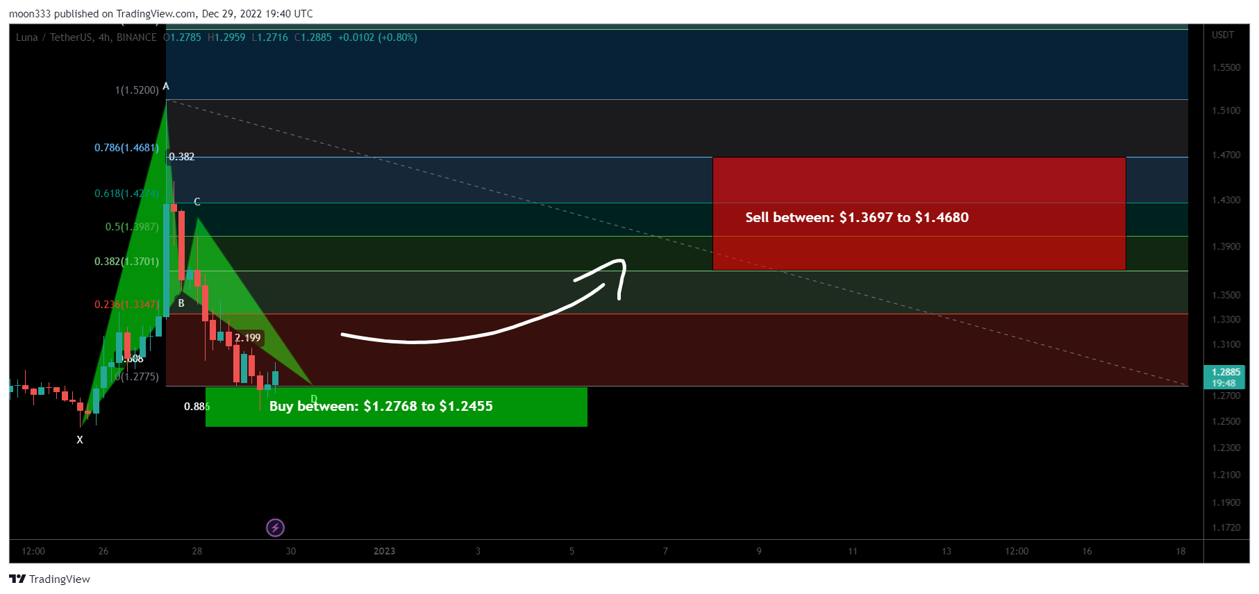Click the 'moon333 published on TradingView.com' caption
The height and width of the screenshot is (594, 1259).
pyautogui.click(x=103, y=14)
